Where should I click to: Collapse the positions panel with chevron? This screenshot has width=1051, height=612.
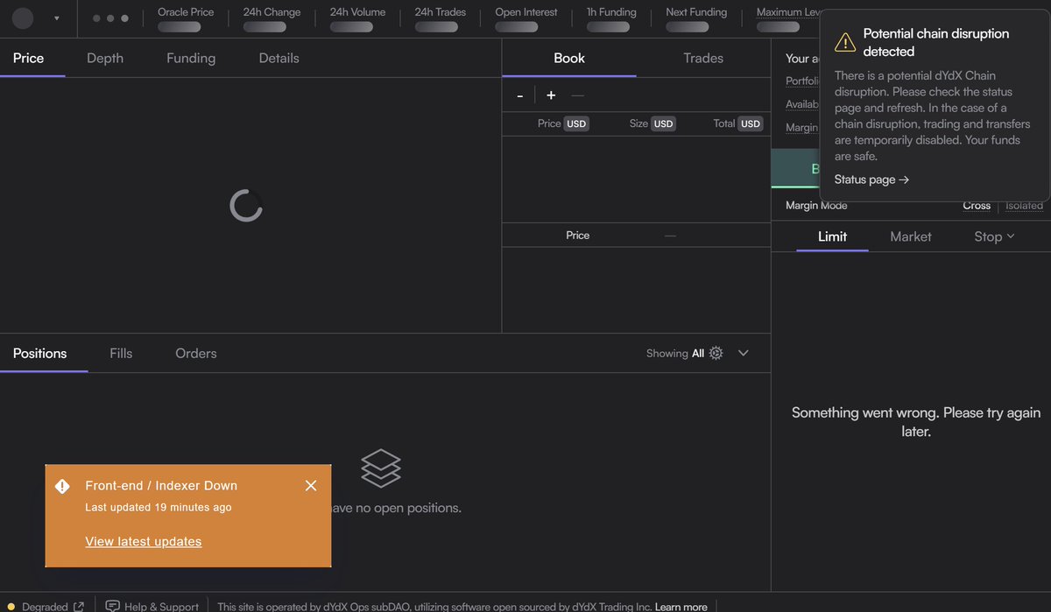coord(744,353)
